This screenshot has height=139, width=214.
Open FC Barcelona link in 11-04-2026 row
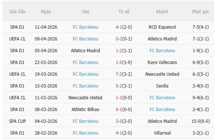pyautogui.click(x=85, y=27)
